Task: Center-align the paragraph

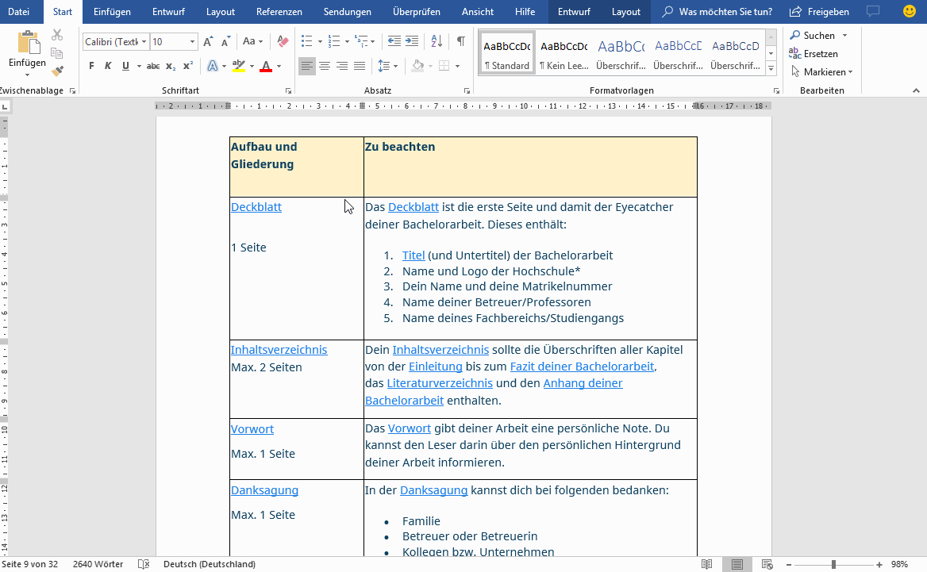Action: tap(325, 66)
